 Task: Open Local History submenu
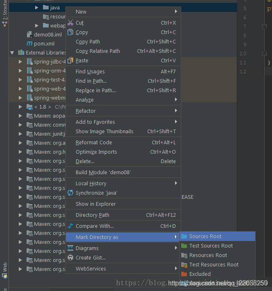pos(123,183)
